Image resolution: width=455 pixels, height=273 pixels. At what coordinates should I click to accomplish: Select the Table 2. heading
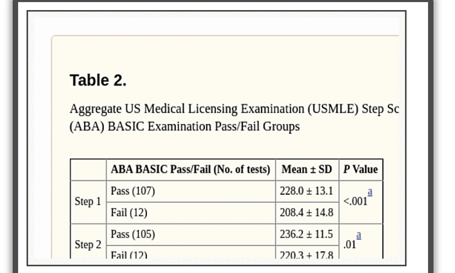tap(98, 80)
